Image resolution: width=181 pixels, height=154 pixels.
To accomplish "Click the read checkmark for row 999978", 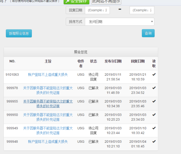I will pyautogui.click(x=154, y=88).
